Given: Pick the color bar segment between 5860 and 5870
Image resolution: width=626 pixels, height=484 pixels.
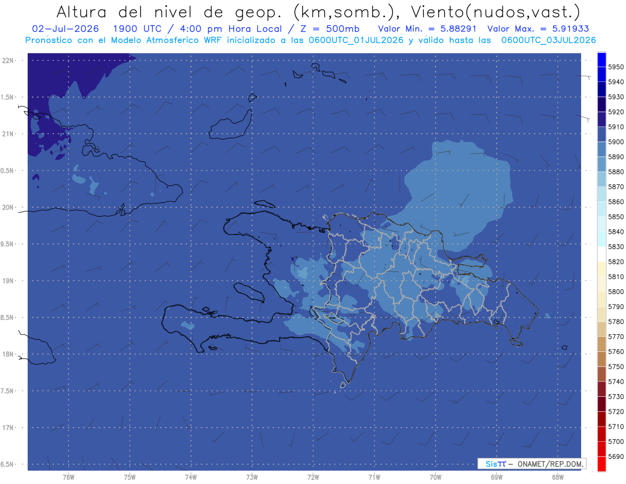Looking at the screenshot, I should click(x=601, y=194).
